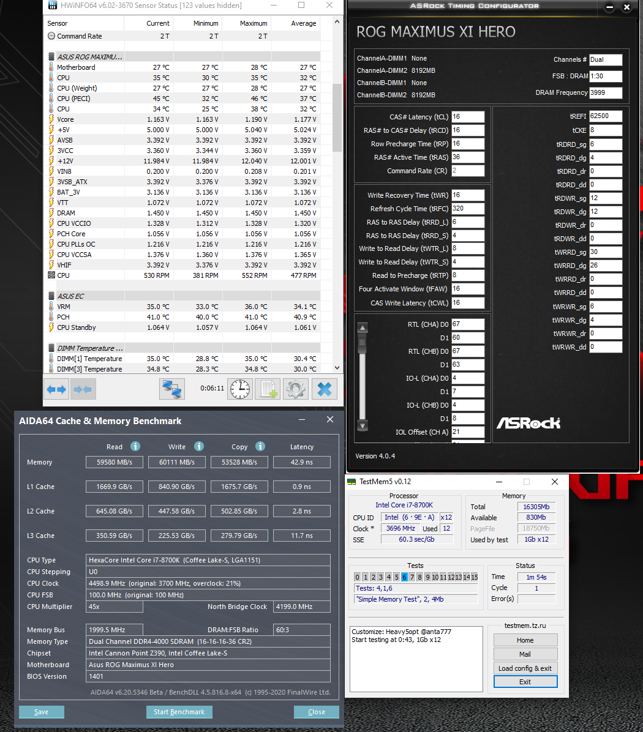The image size is (643, 732).
Task: Click scroll down arrow in HWiNFO sensor list
Action: coord(337,368)
